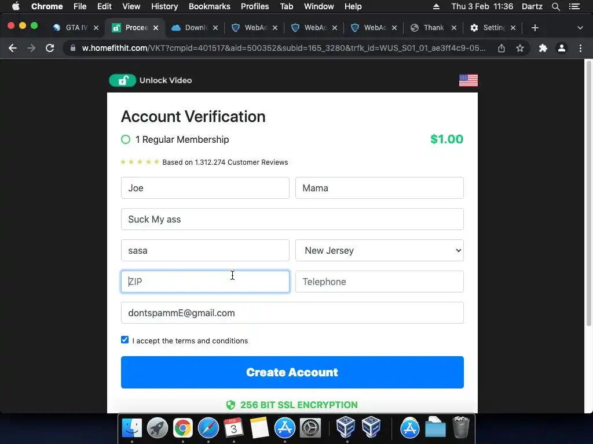Open Safari from the dock
The width and height of the screenshot is (593, 444).
[208, 428]
